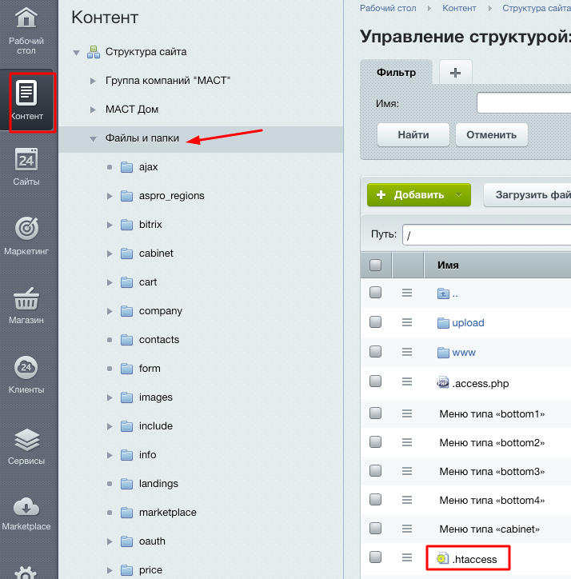The width and height of the screenshot is (571, 579).
Task: Click the PHP icon of .access.php
Action: click(x=443, y=382)
